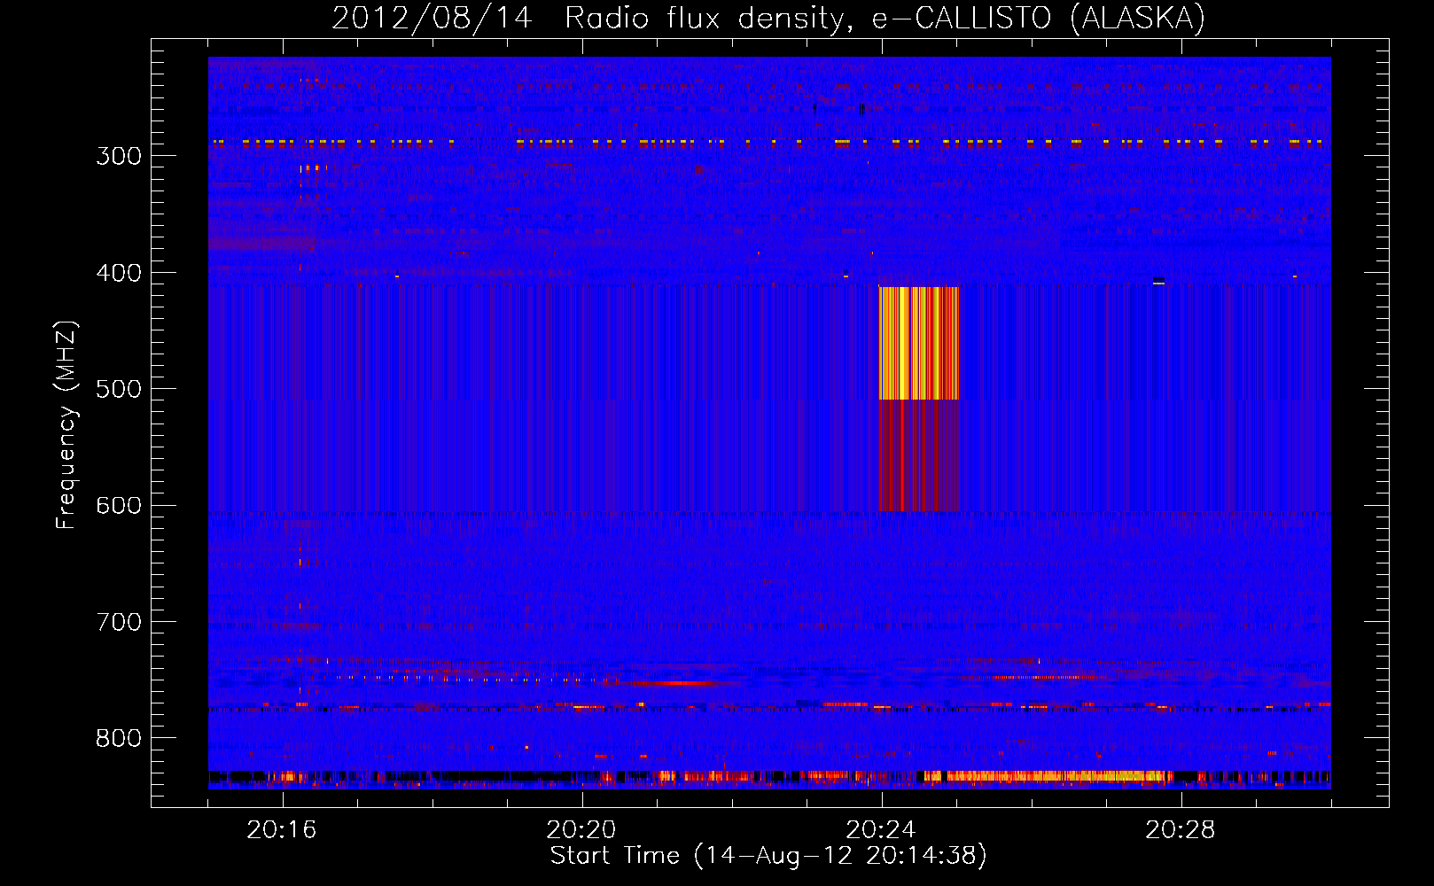Click the 600 frequency tick label
The height and width of the screenshot is (886, 1434).
119,506
